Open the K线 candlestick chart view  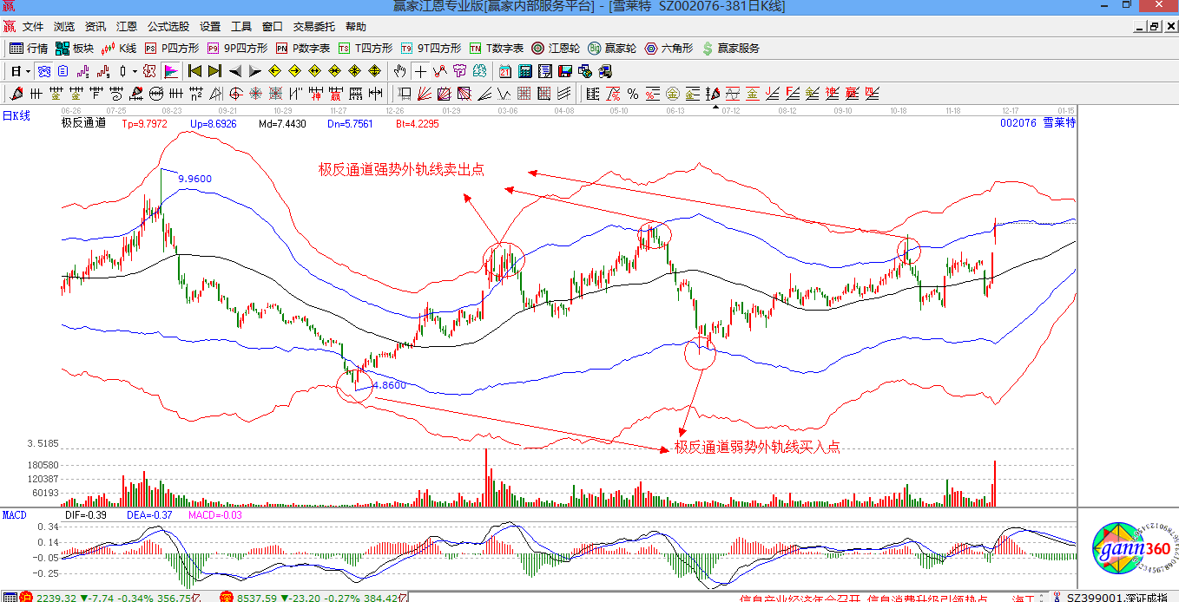(120, 49)
